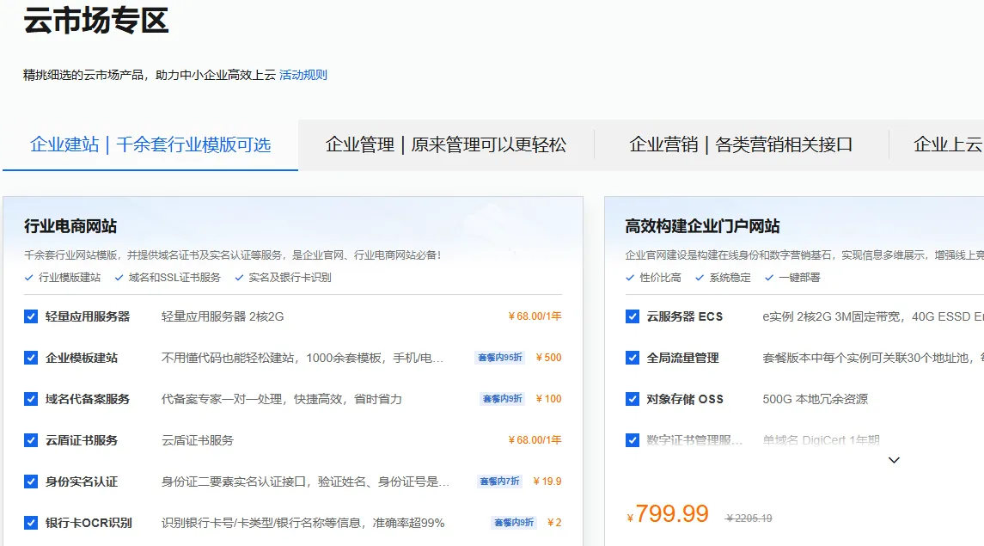Open the 活动规则 link
This screenshot has width=984, height=546.
click(x=304, y=75)
